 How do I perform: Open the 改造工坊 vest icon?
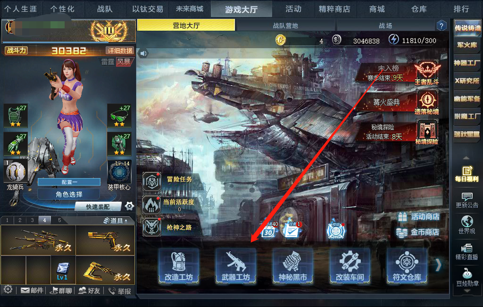pyautogui.click(x=179, y=266)
